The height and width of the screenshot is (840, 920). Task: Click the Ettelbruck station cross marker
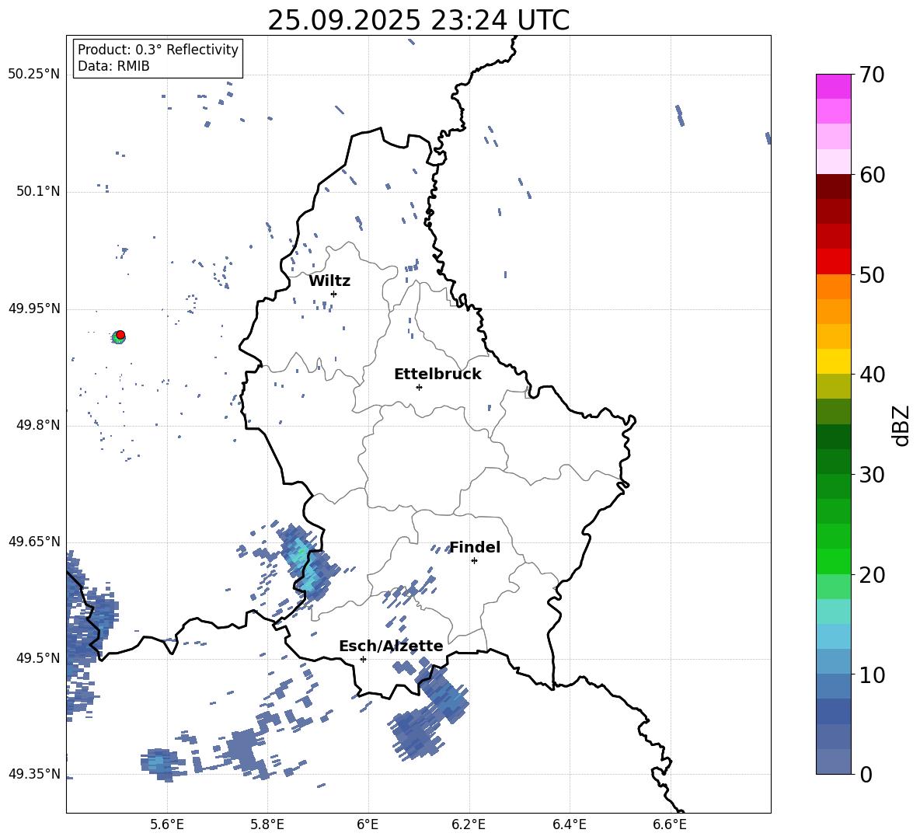pos(419,387)
